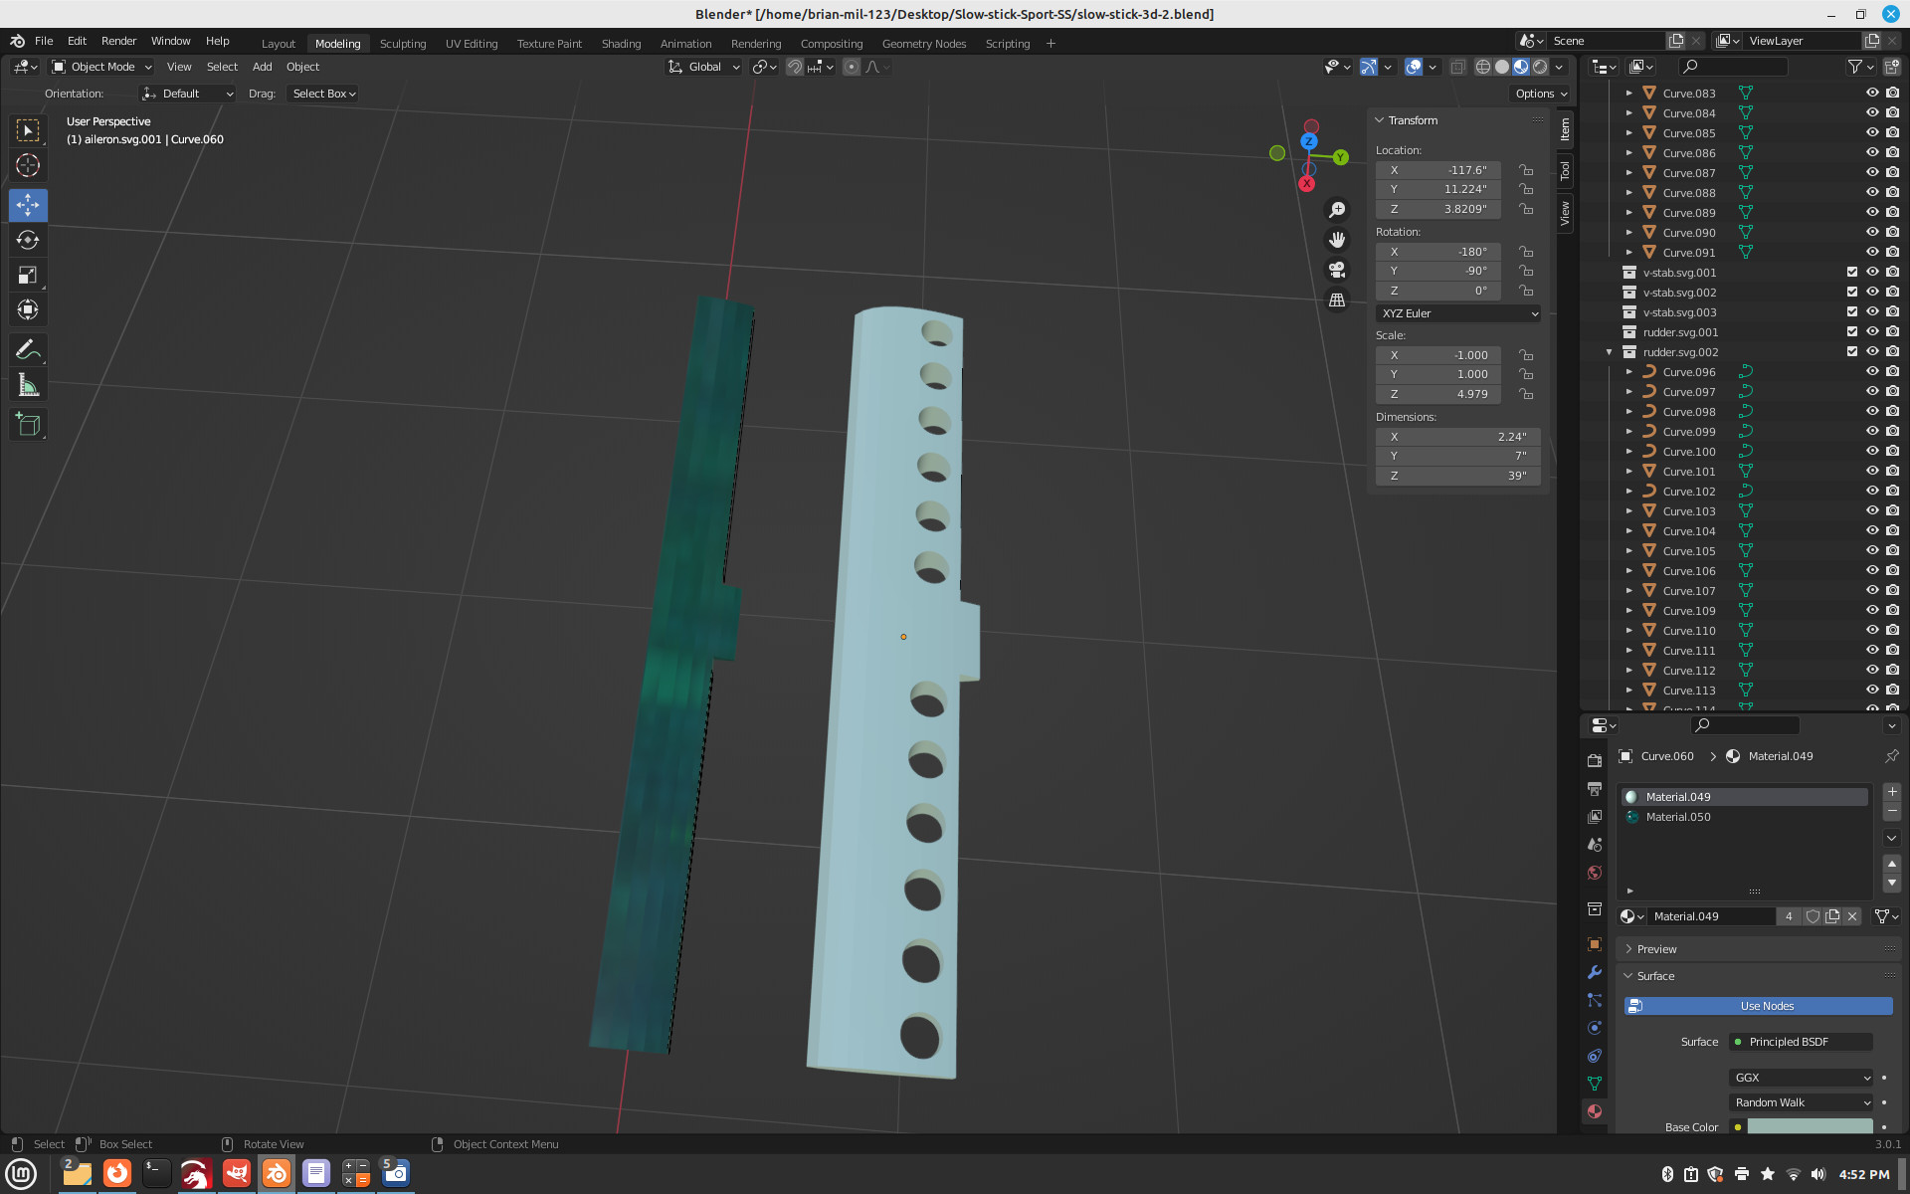Open the outliner filter funnel icon
Viewport: 1910px width, 1194px height.
(x=1855, y=67)
